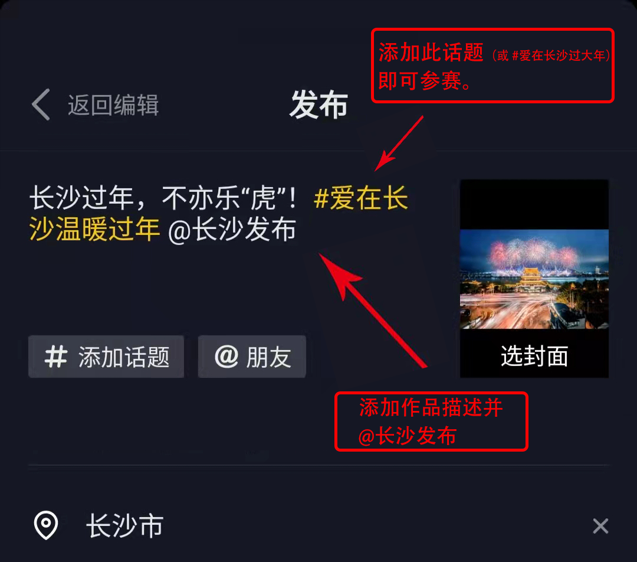Tap the back chevron arrow

coord(41,104)
